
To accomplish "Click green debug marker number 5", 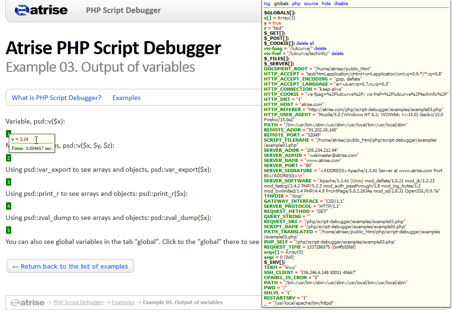I will [x=8, y=230].
